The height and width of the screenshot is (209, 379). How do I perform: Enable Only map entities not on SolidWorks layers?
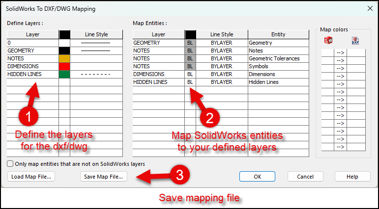click(x=10, y=164)
